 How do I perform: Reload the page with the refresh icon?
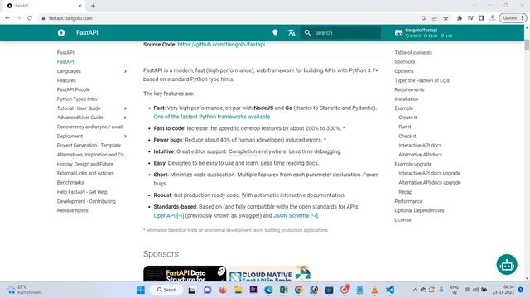[30, 18]
